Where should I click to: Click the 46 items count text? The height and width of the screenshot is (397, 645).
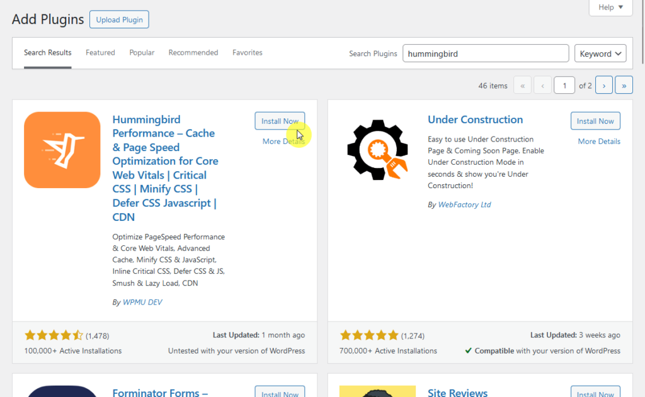pyautogui.click(x=493, y=86)
